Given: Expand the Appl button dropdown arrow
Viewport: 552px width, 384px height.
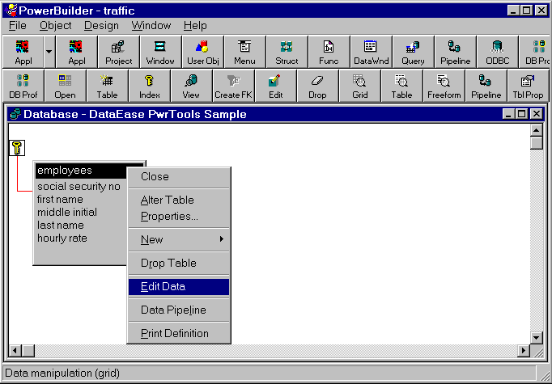Looking at the screenshot, I should click(49, 52).
